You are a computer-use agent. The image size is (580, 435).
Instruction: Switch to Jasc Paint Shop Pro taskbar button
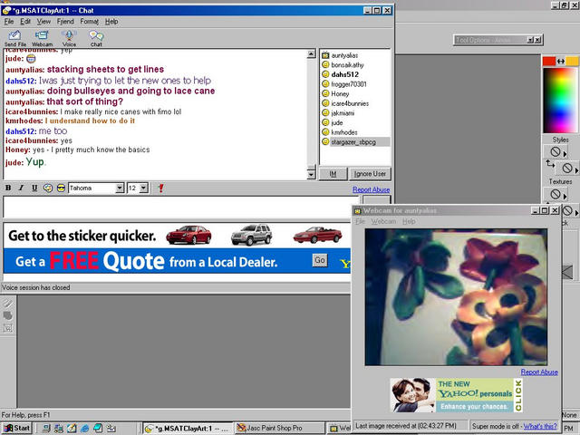pyautogui.click(x=280, y=429)
